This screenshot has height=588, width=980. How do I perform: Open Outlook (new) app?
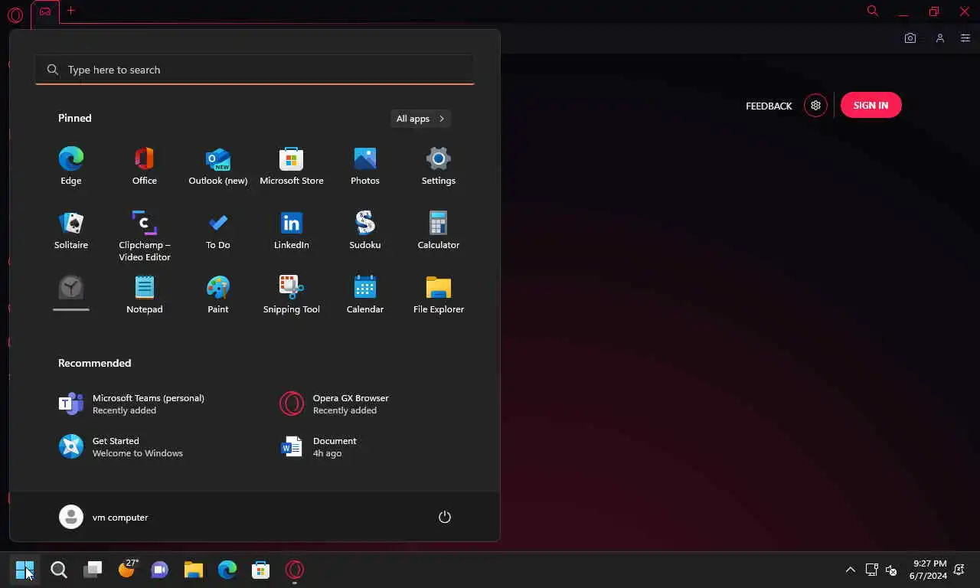[x=218, y=166]
